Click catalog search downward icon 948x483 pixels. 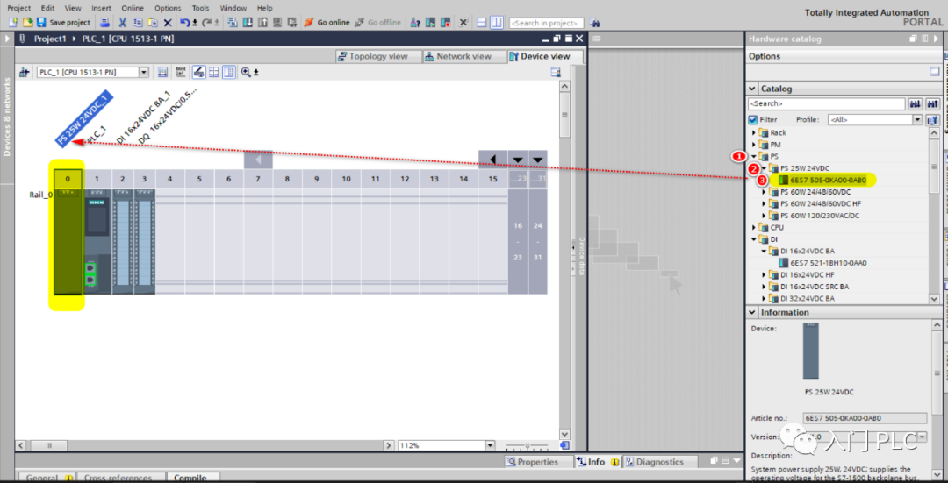pos(916,103)
